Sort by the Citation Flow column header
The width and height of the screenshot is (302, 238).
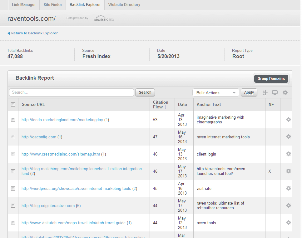pos(161,105)
